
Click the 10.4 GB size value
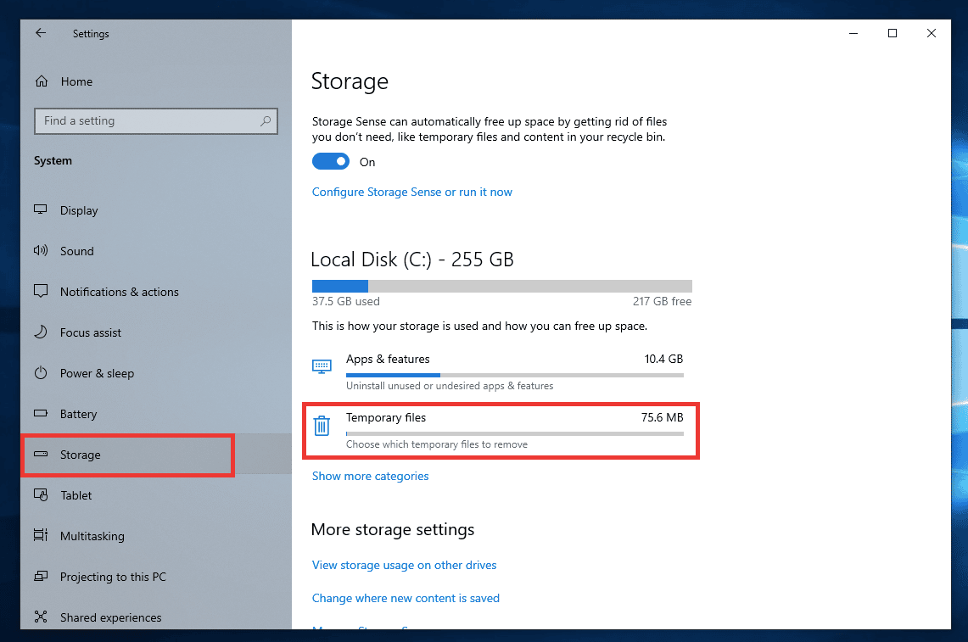(663, 359)
